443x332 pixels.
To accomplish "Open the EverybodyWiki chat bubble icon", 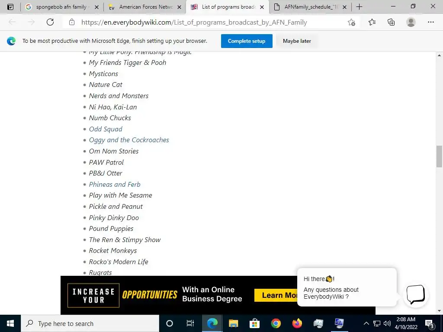I will (x=415, y=295).
